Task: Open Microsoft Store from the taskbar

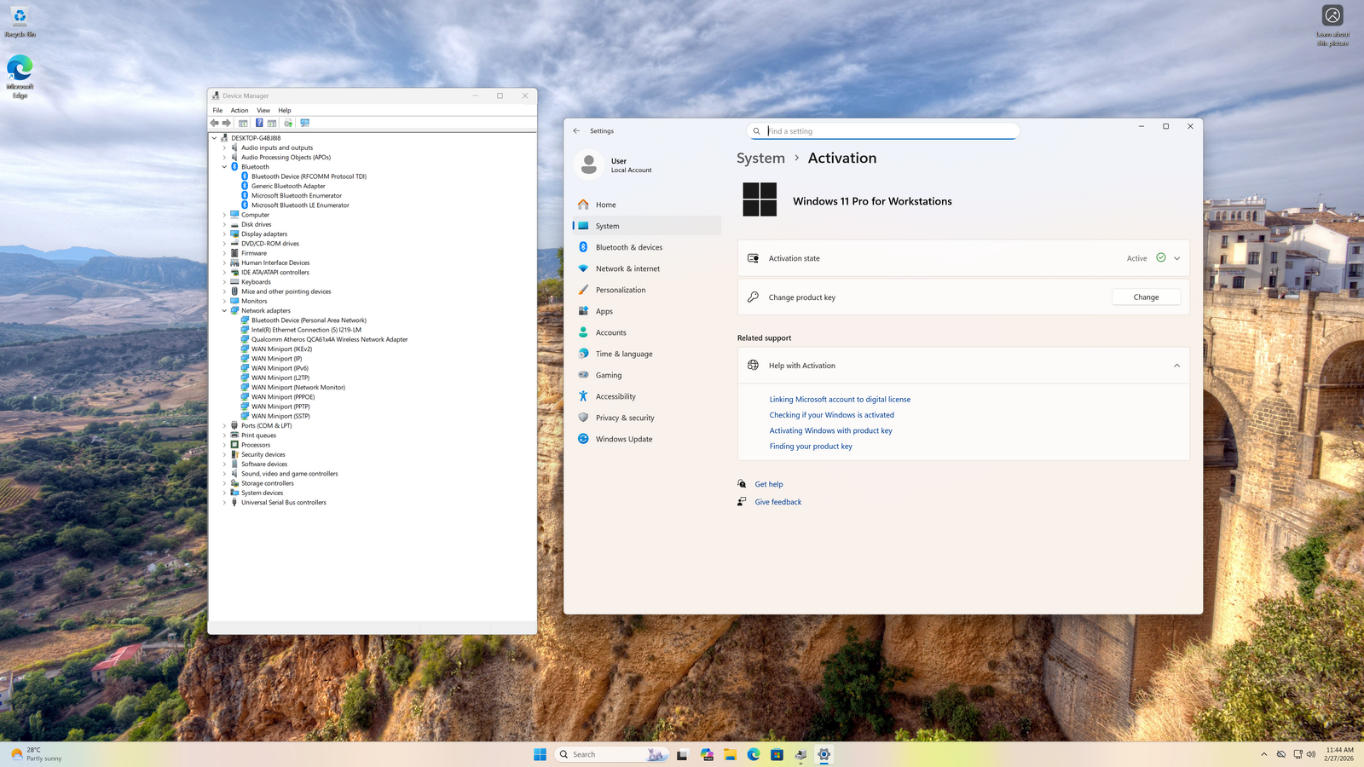Action: coord(777,754)
